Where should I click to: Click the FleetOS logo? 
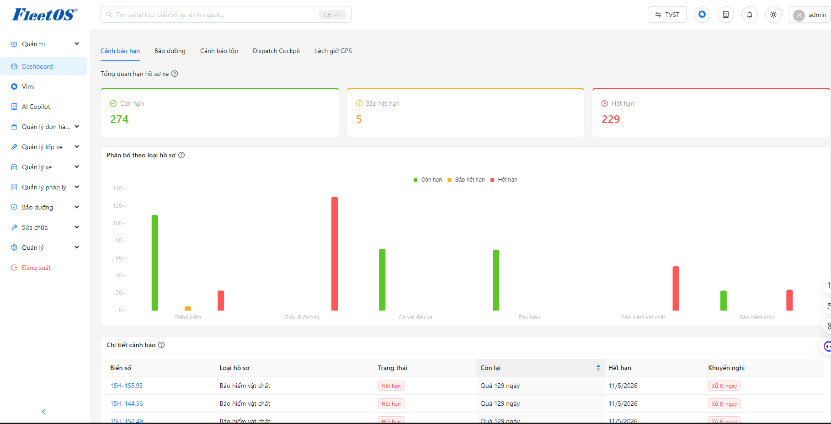(45, 15)
